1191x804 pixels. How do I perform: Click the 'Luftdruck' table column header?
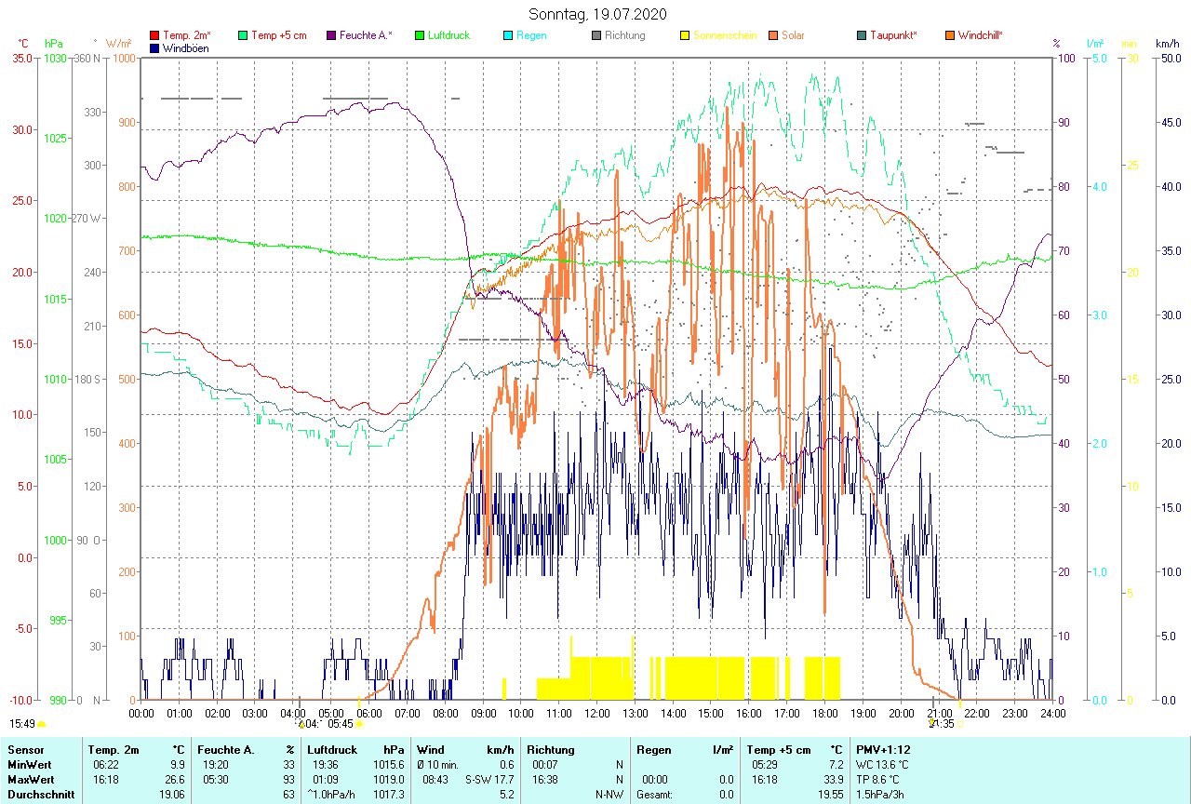332,749
